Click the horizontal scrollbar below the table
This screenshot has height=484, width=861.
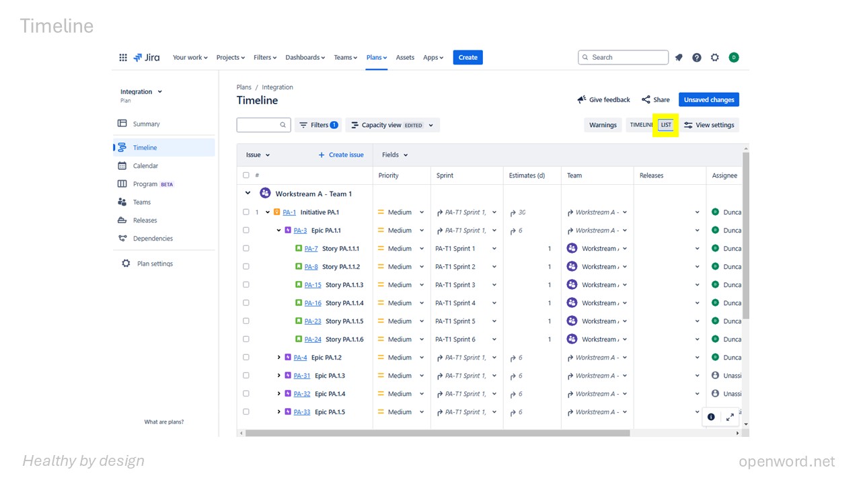point(437,433)
